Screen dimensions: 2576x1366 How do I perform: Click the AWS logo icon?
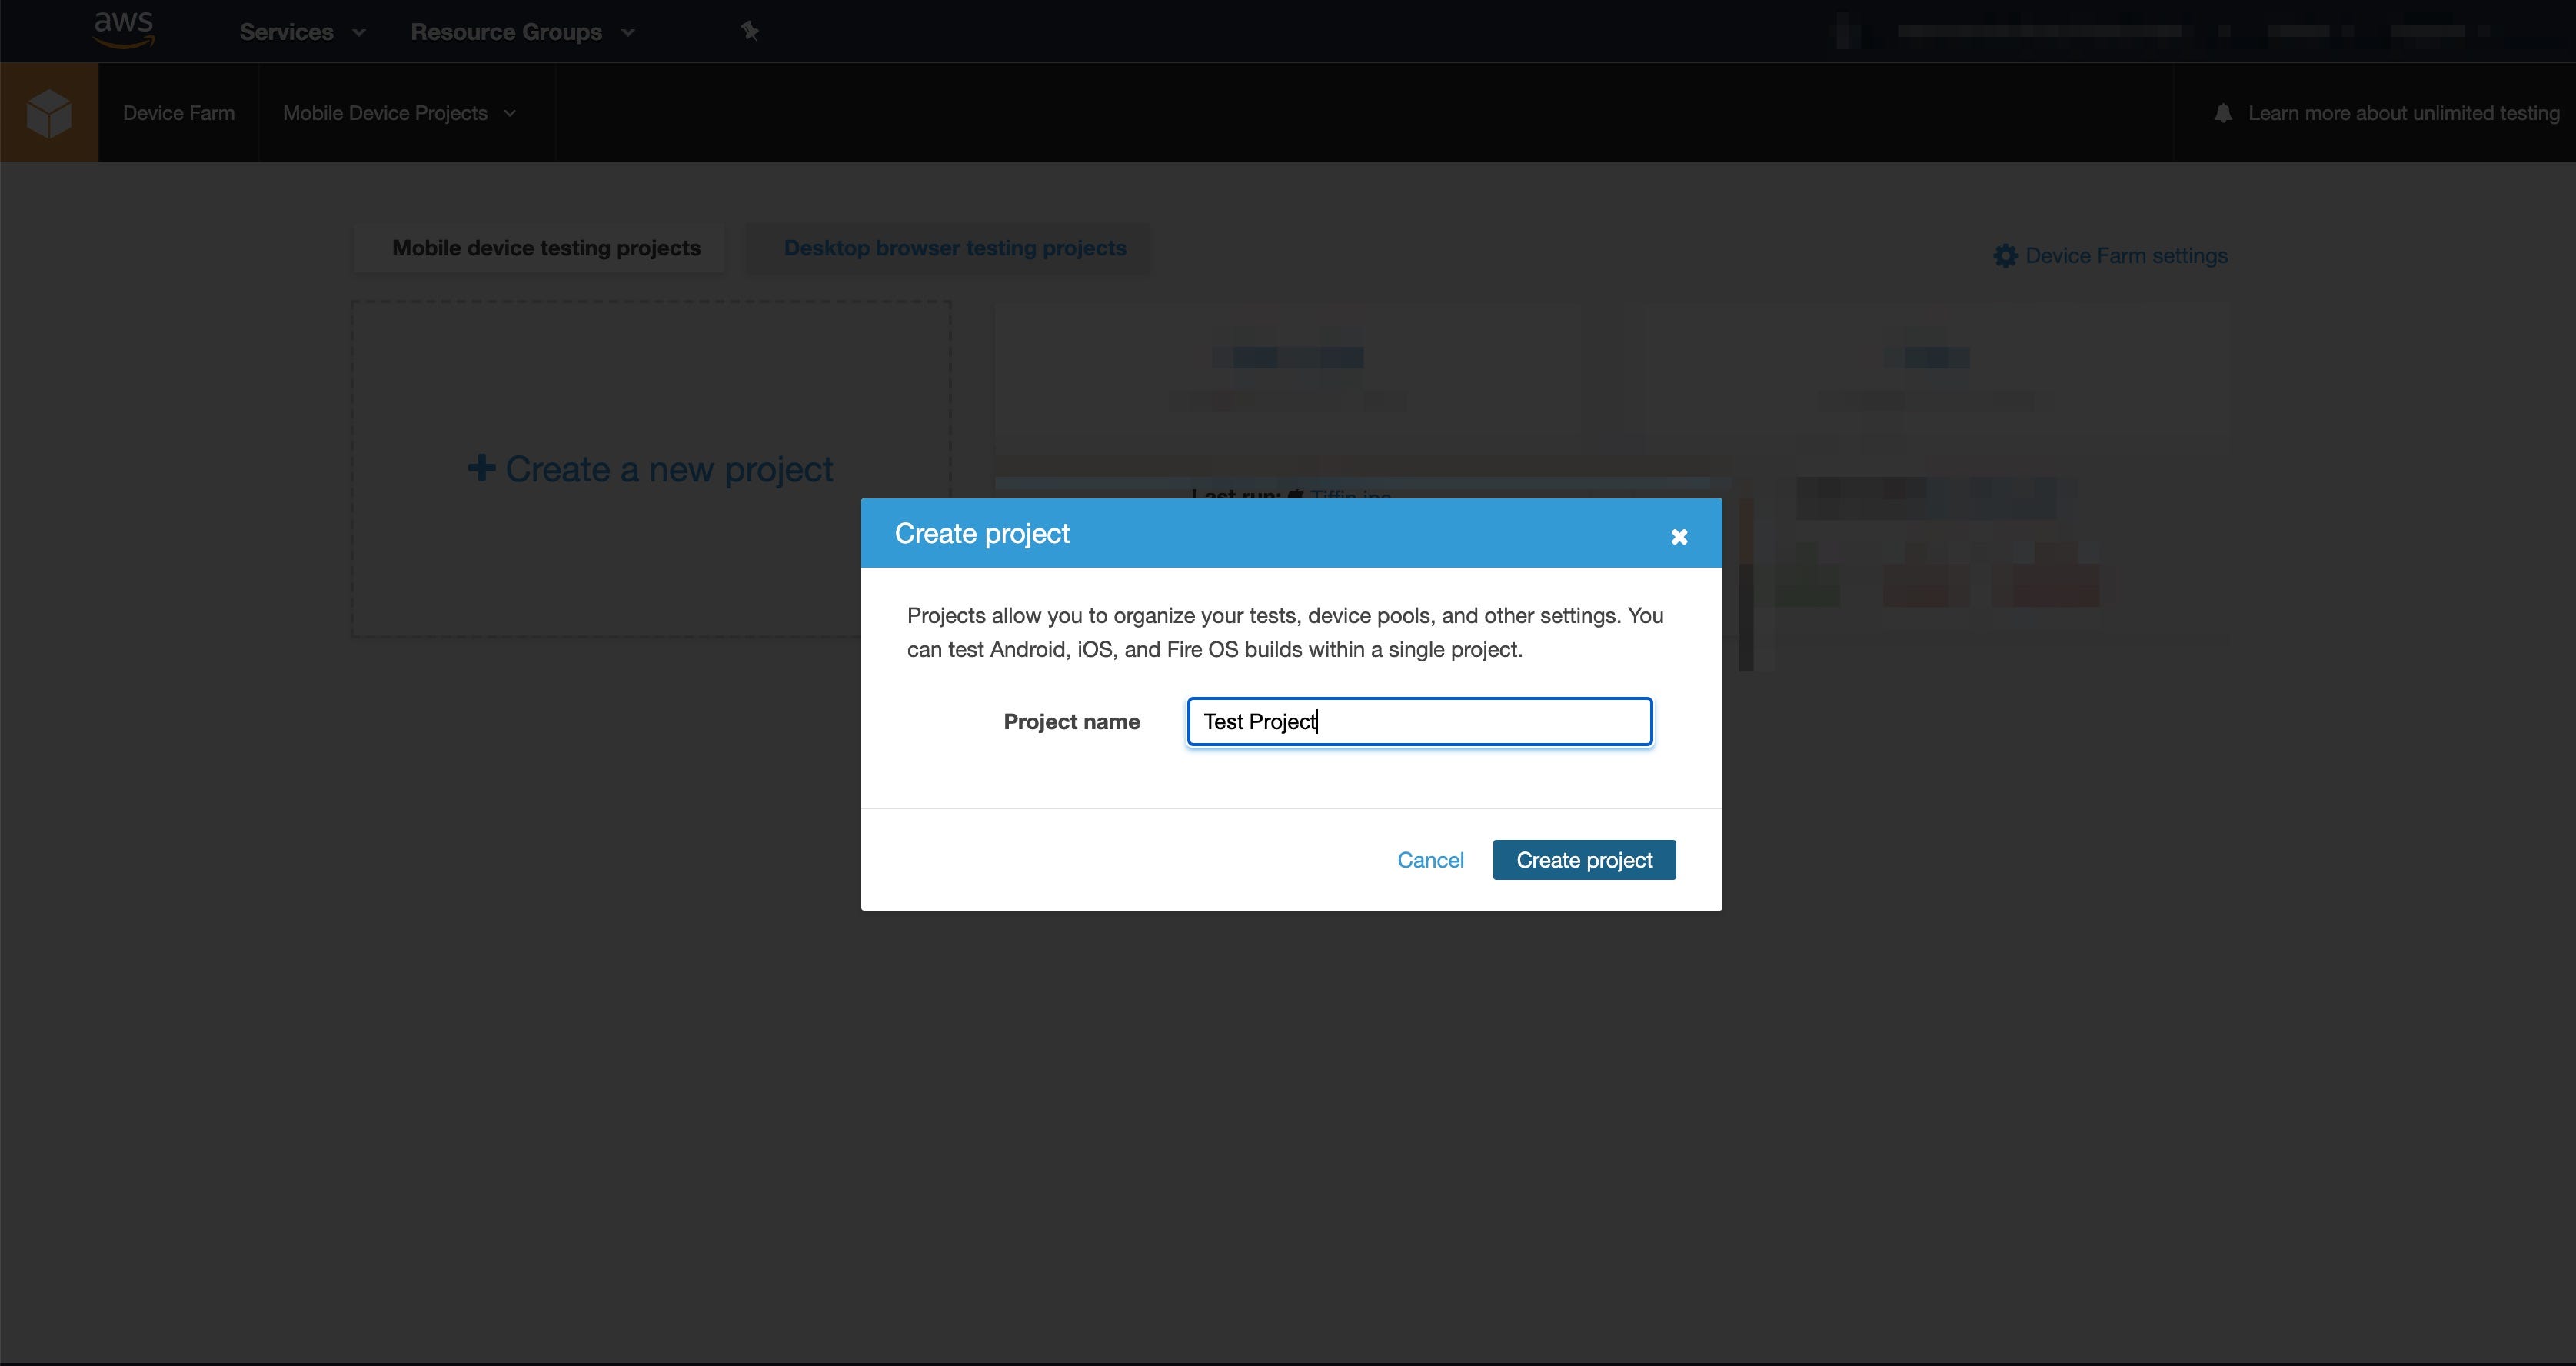point(124,30)
